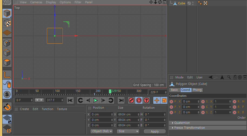Enable the Axis mode L-shaped icon
Image resolution: width=247 pixels, height=136 pixels.
pyautogui.click(x=7, y=75)
